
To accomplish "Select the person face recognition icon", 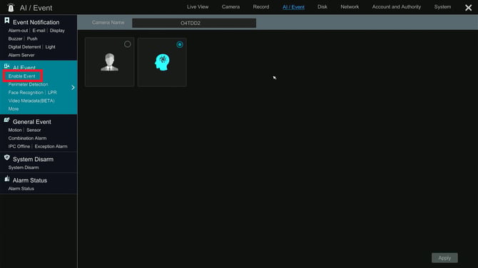I will click(x=109, y=62).
